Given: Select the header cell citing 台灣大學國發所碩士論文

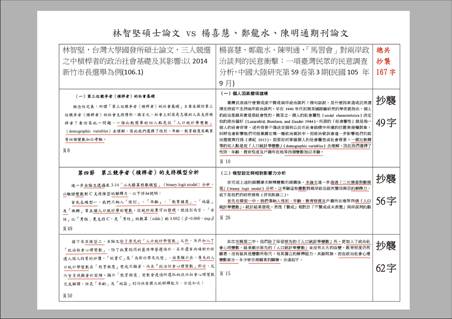Looking at the screenshot, I should (x=138, y=67).
